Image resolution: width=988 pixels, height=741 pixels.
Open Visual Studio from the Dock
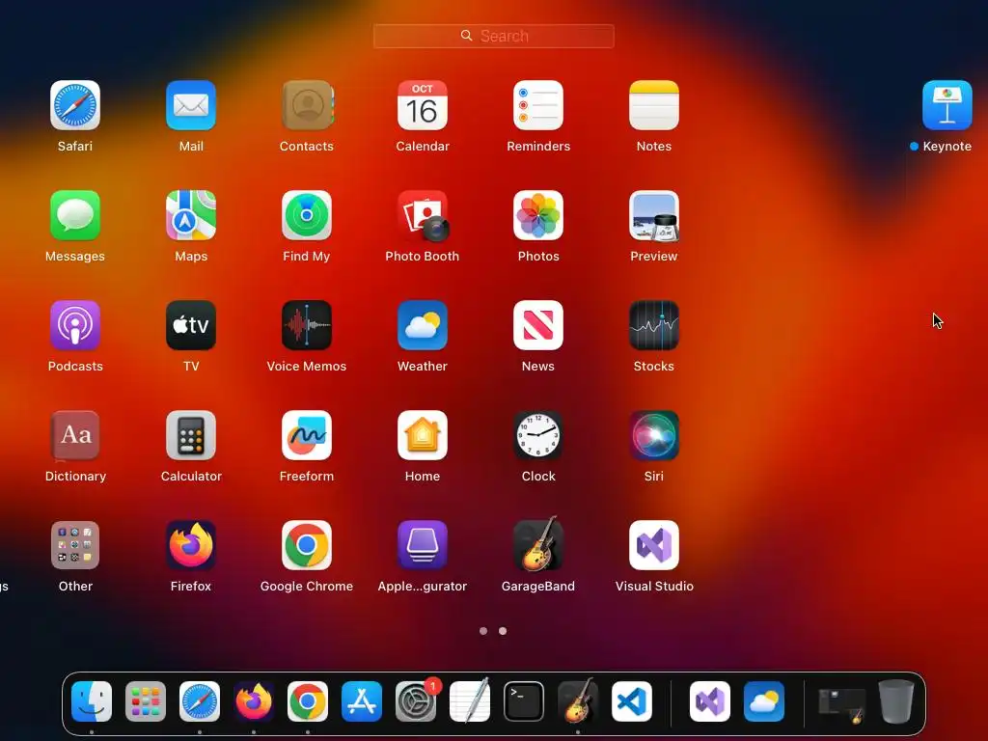710,701
